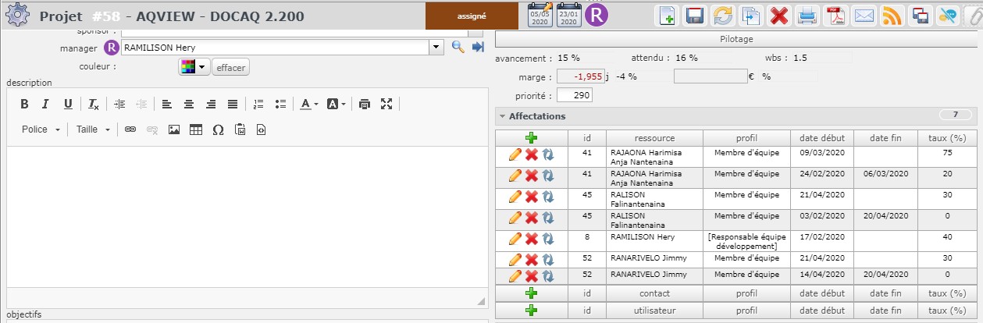
Task: Create a new item with the plus document icon
Action: click(x=668, y=15)
